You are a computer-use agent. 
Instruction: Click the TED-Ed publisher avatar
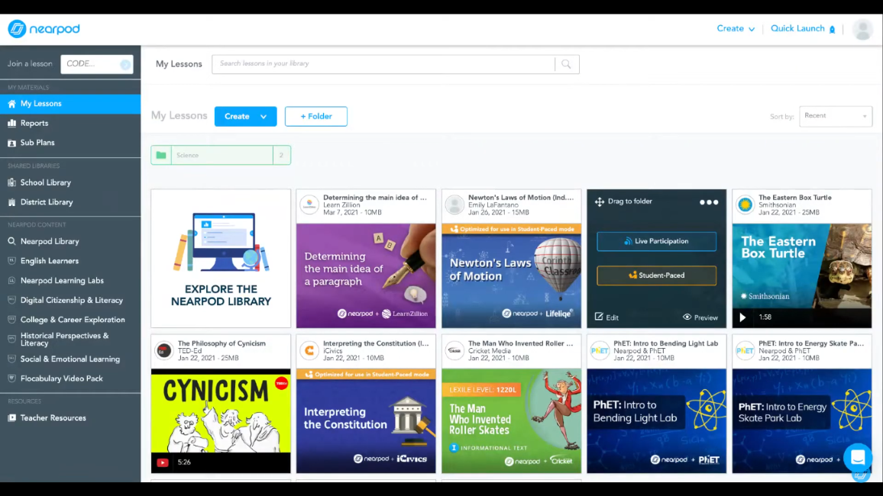[x=164, y=350]
